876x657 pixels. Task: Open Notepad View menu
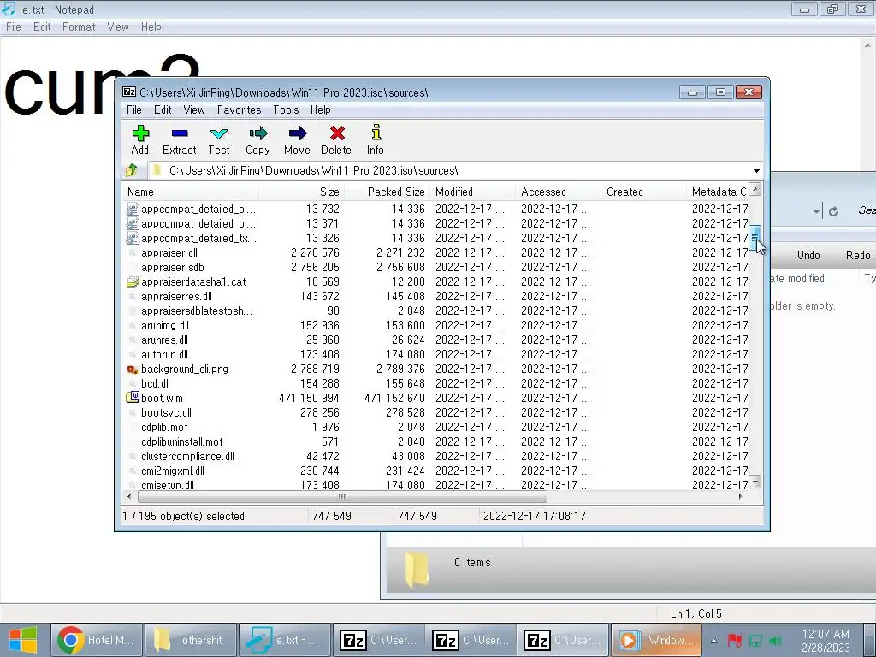pyautogui.click(x=118, y=27)
